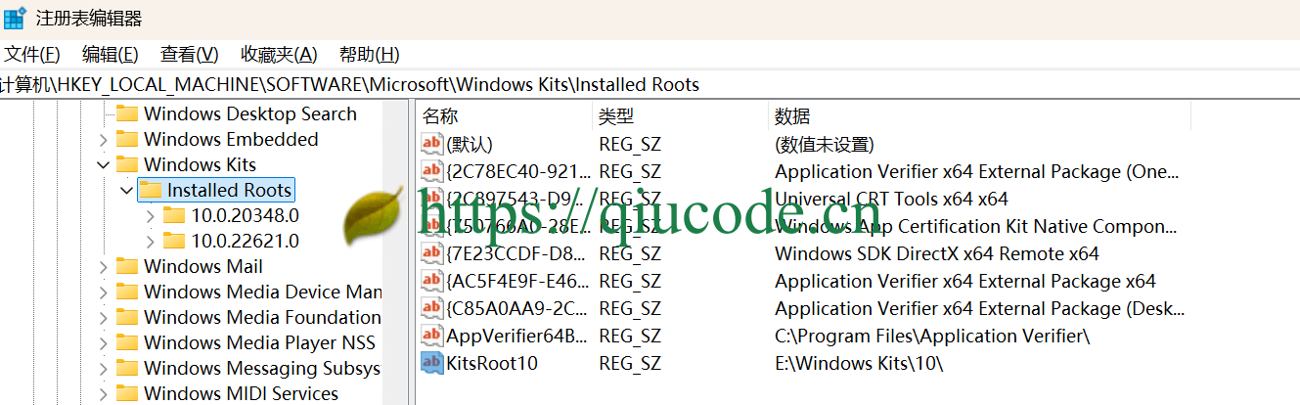The image size is (1300, 405).
Task: Click the {2C78EC40-921 value icon
Action: (x=431, y=171)
